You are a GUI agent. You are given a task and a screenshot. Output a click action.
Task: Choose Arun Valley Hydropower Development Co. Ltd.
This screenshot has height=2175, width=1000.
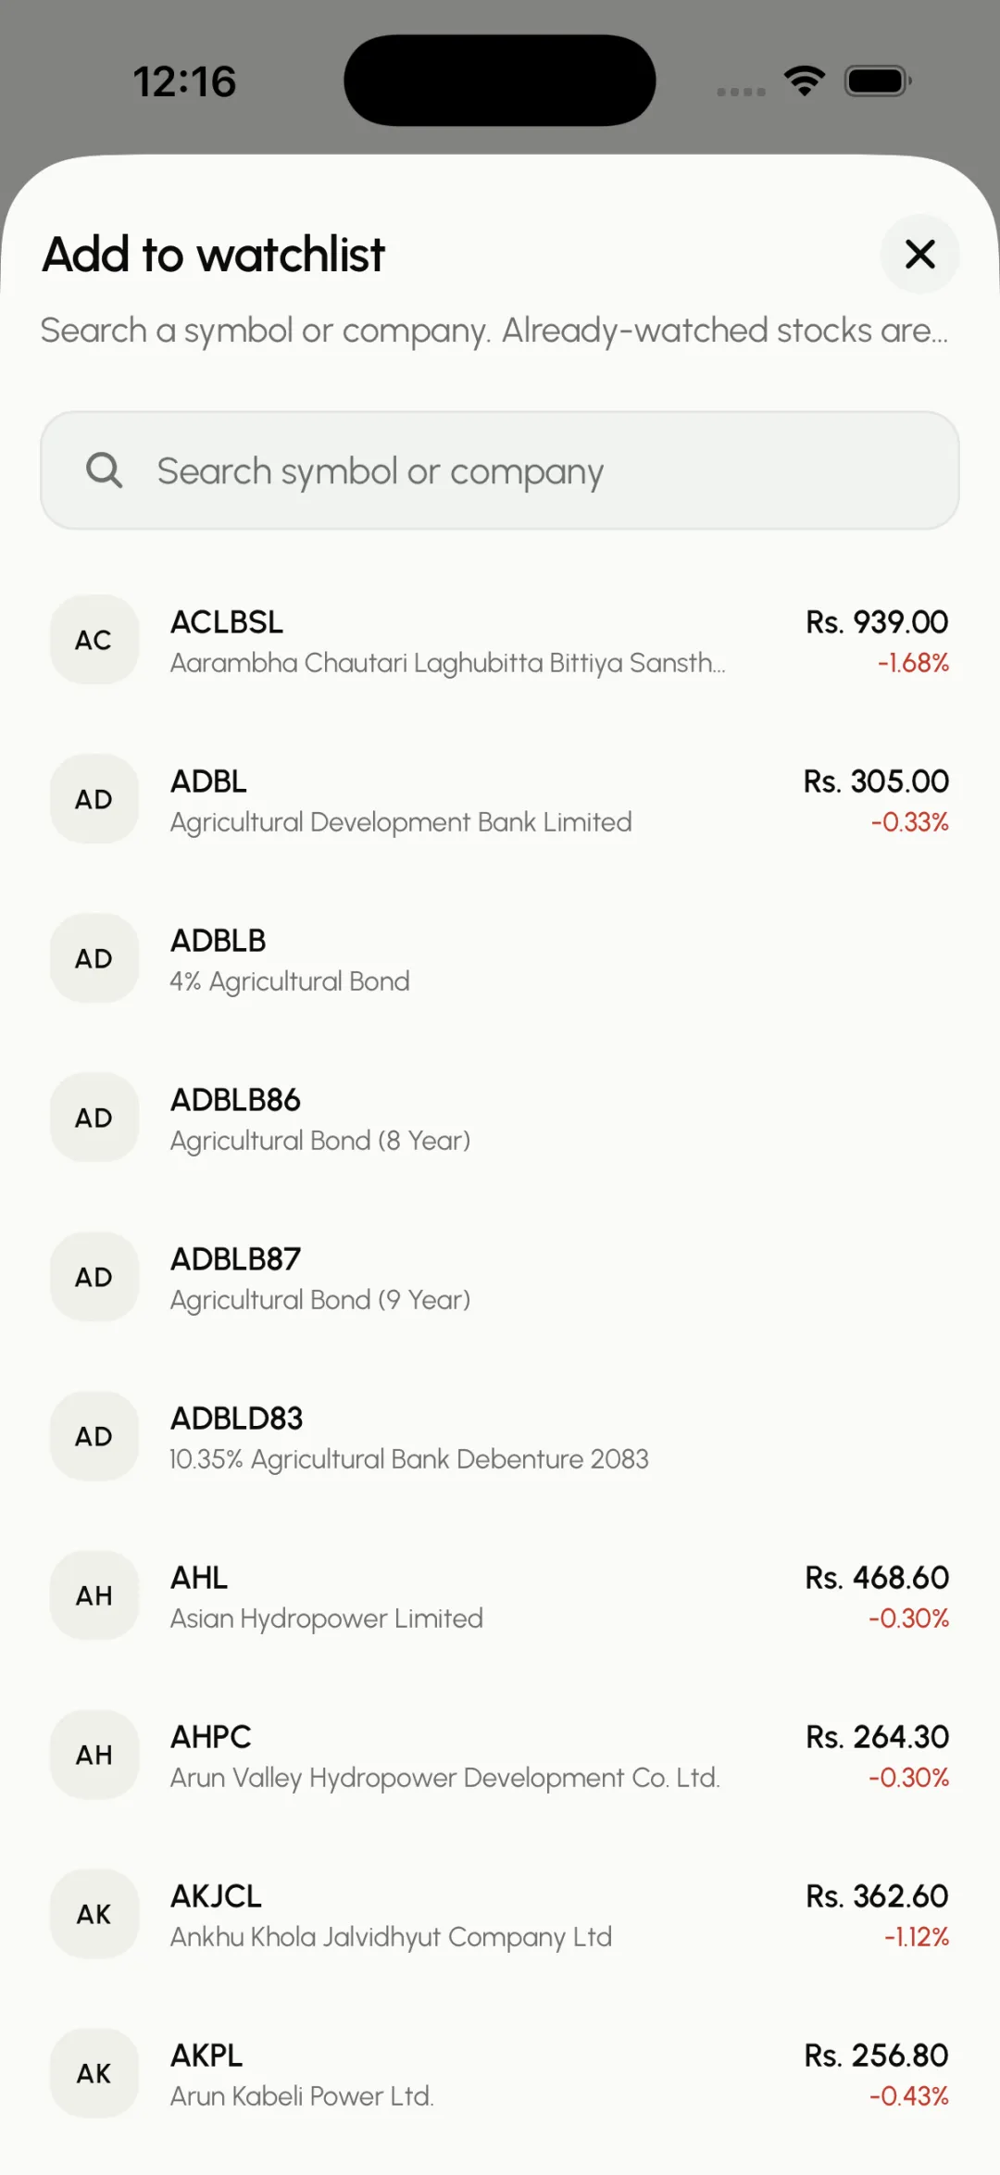(x=500, y=1755)
